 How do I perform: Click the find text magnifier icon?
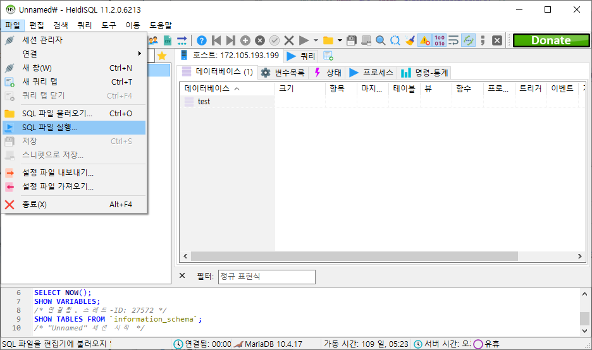[x=381, y=40]
